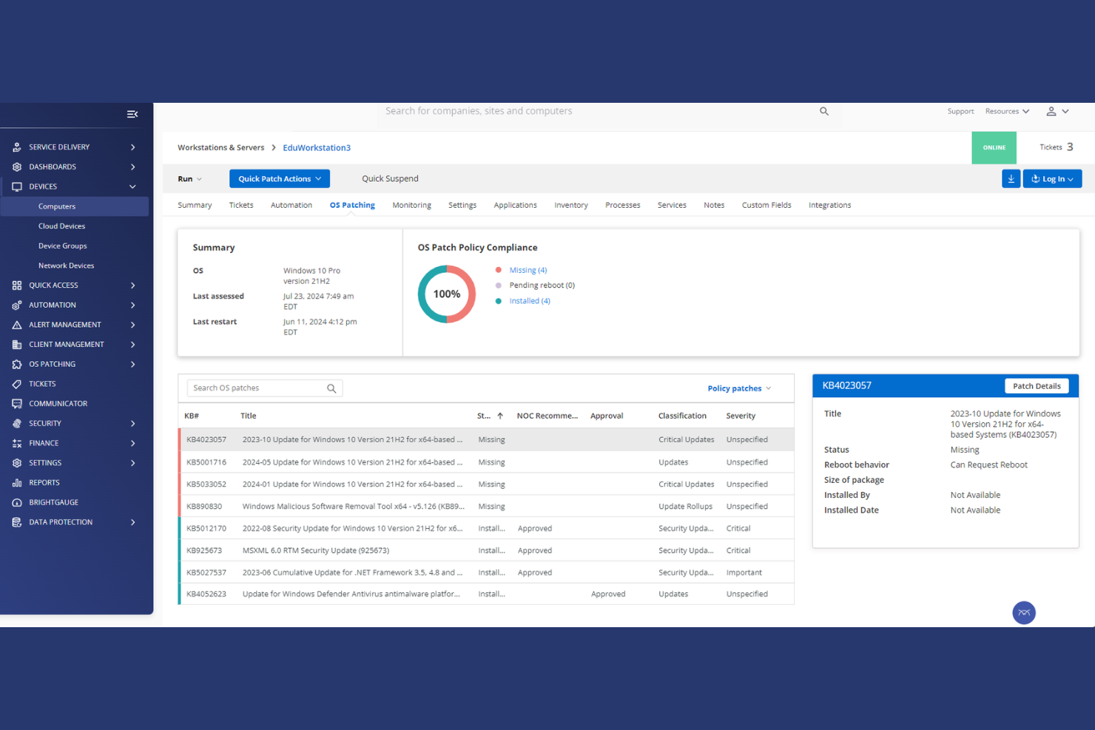
Task: Expand the Data Protection chevron
Action: (132, 522)
